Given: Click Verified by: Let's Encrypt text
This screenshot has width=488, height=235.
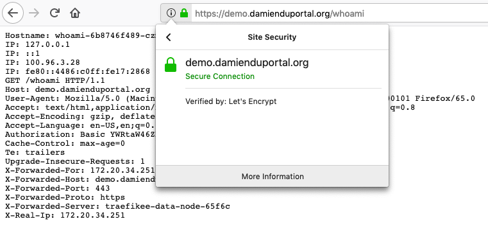Looking at the screenshot, I should pos(231,101).
